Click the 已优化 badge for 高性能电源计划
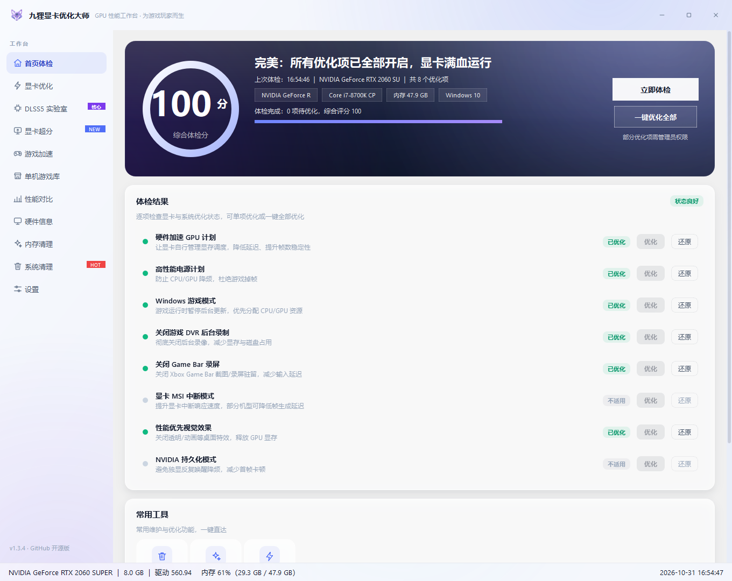The width and height of the screenshot is (732, 581). (x=616, y=274)
